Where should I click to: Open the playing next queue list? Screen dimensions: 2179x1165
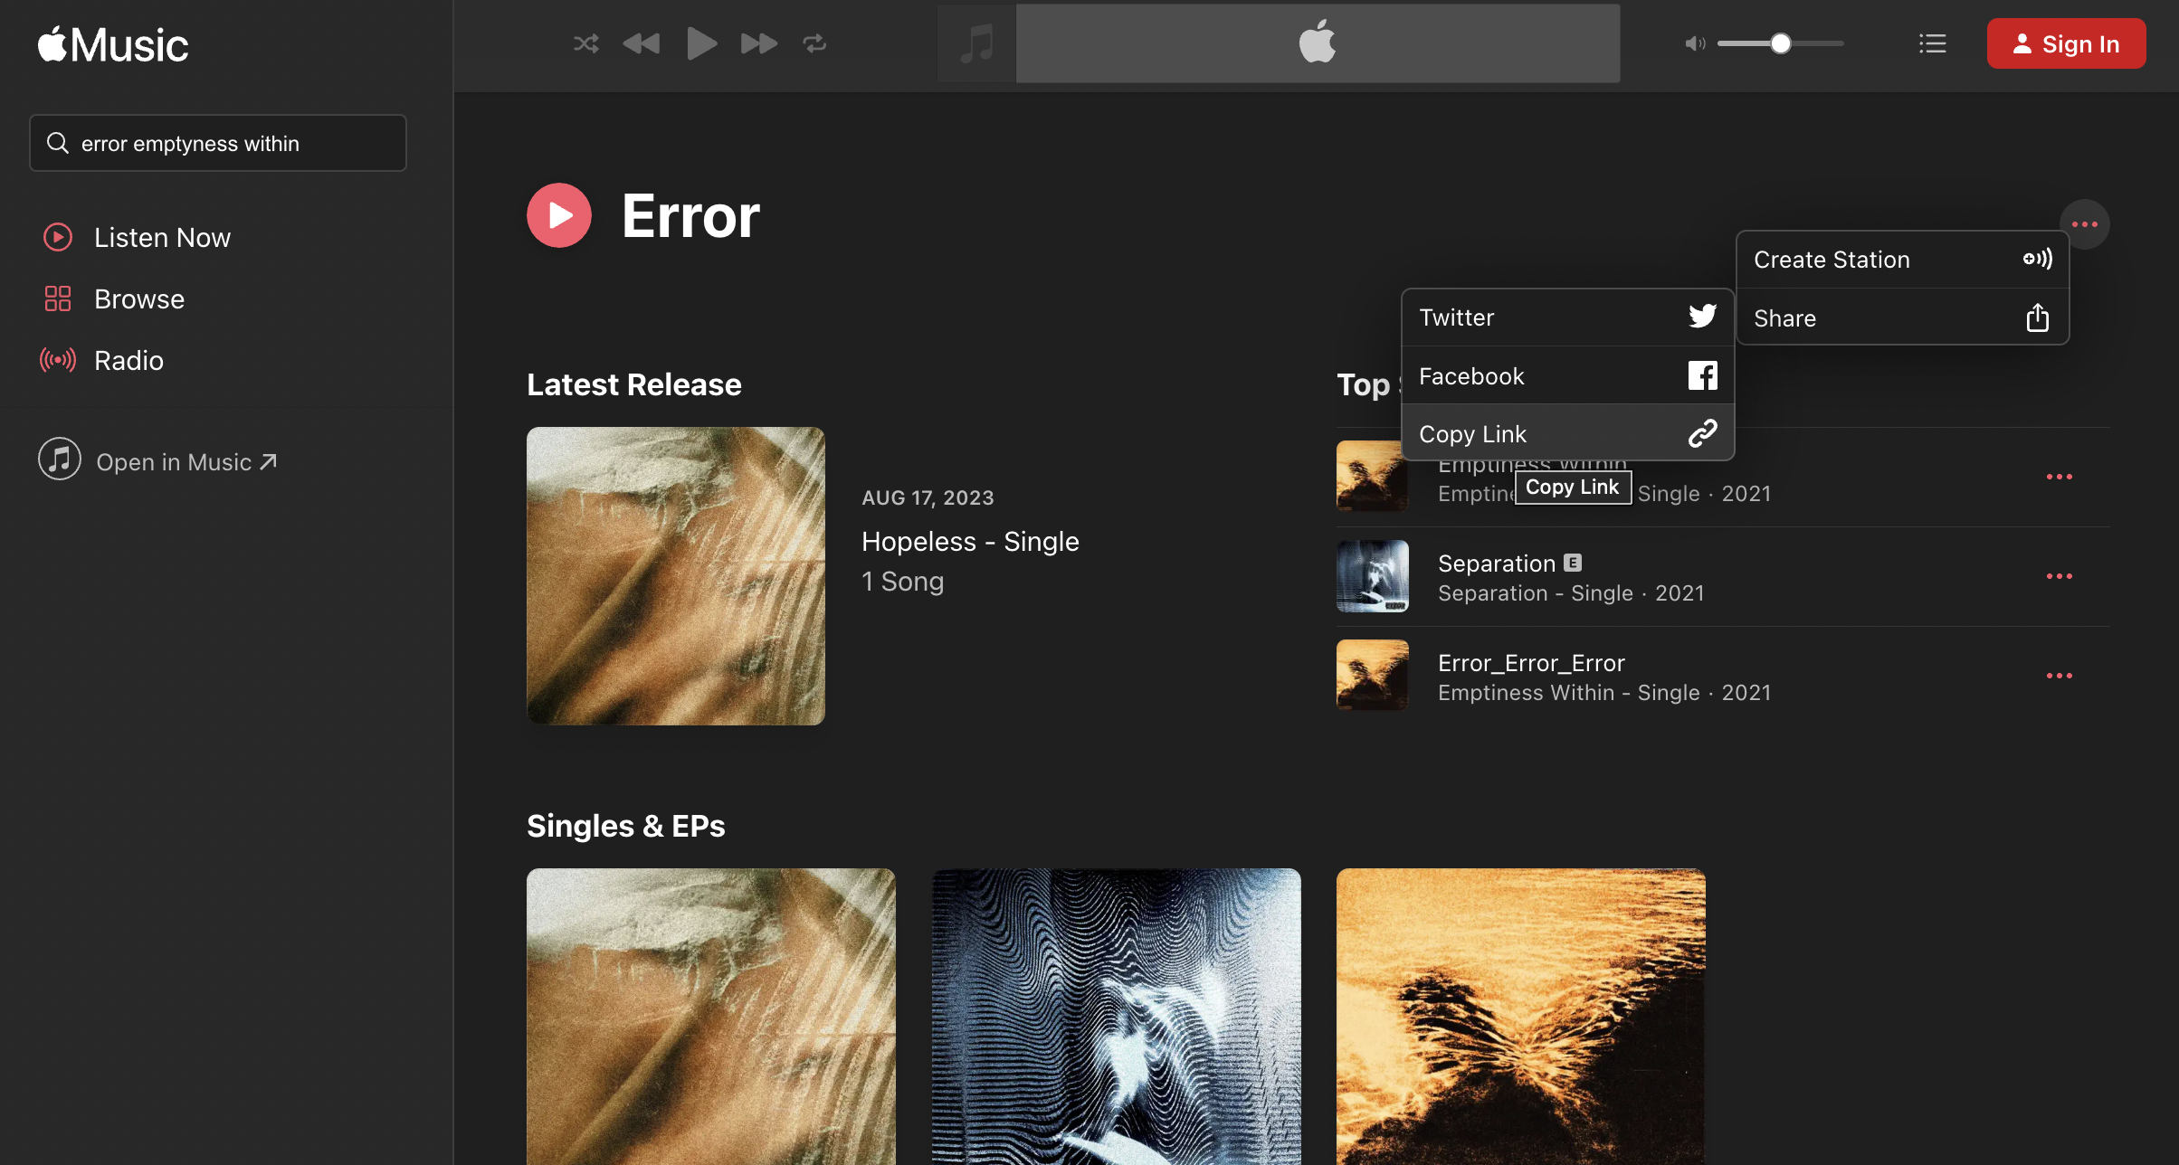coord(1932,43)
